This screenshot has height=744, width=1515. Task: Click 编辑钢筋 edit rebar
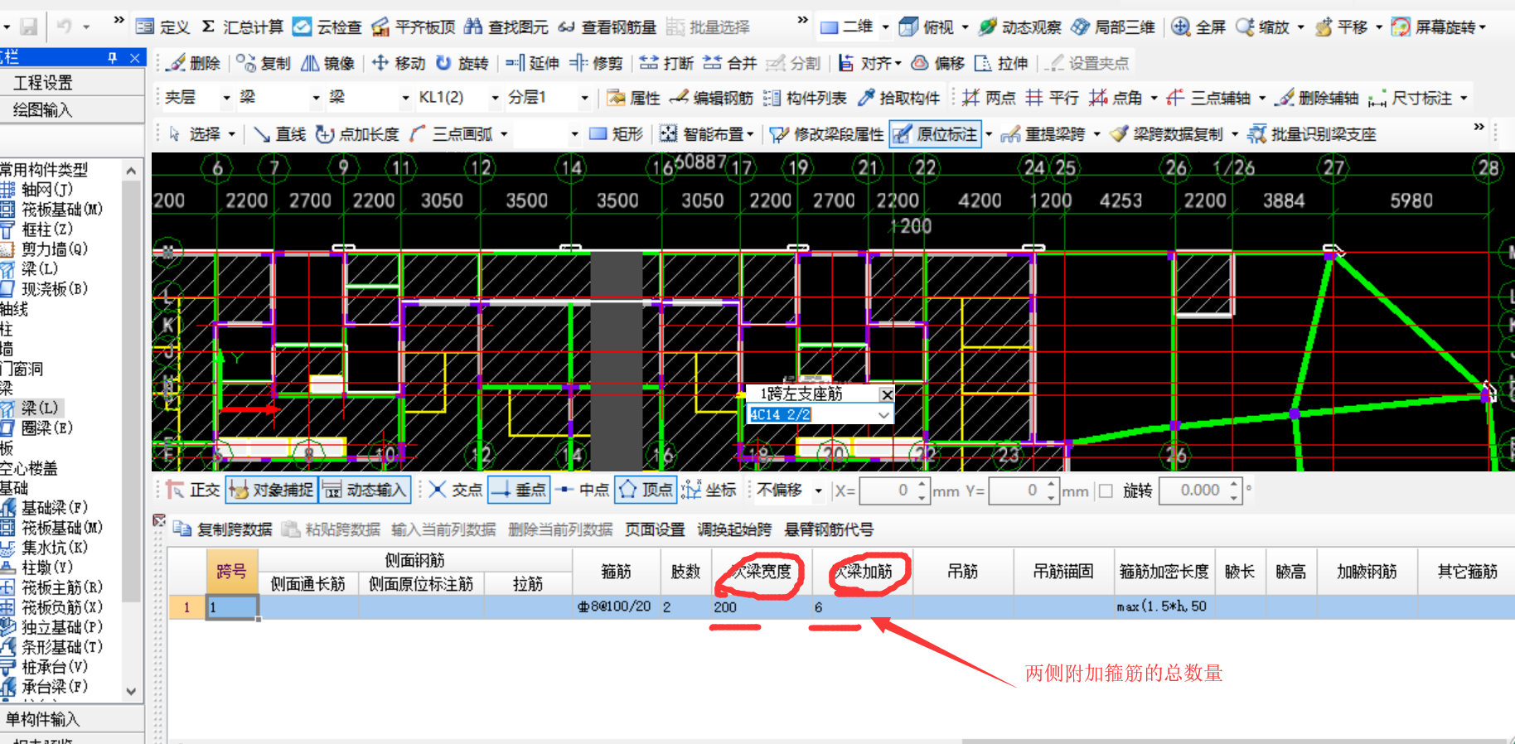[712, 98]
